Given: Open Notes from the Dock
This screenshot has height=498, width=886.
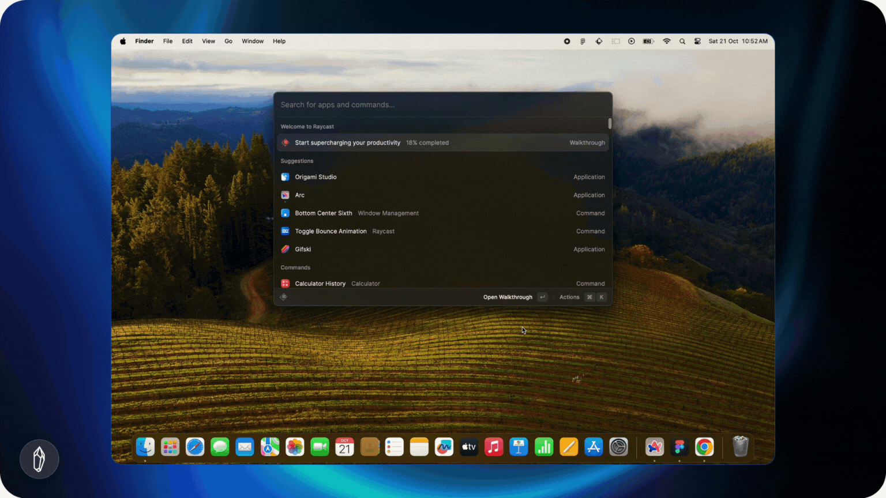Looking at the screenshot, I should [x=419, y=447].
